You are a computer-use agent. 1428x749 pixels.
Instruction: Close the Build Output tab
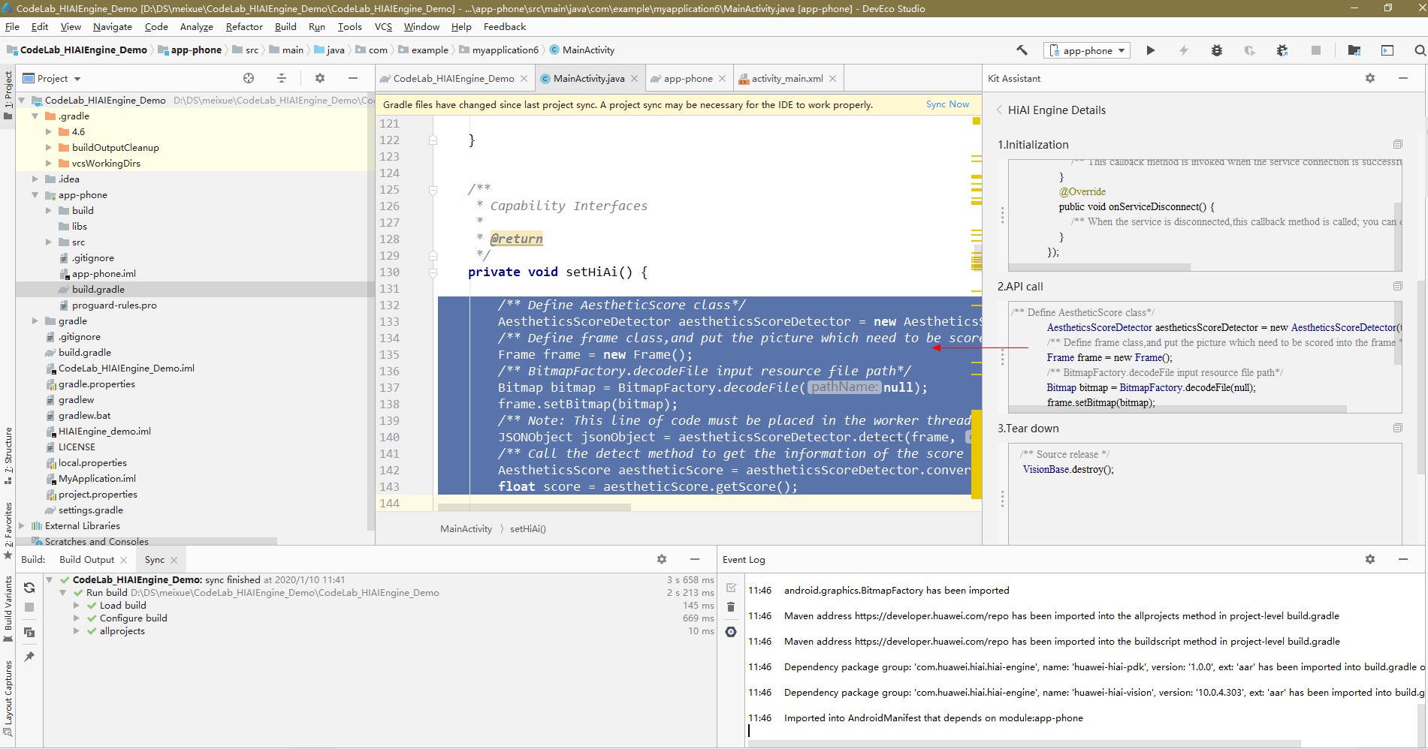[x=124, y=560]
